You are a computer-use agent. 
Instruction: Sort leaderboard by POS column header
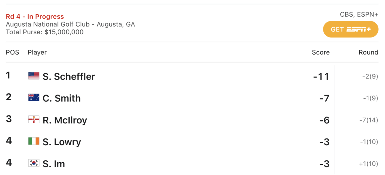[13, 52]
